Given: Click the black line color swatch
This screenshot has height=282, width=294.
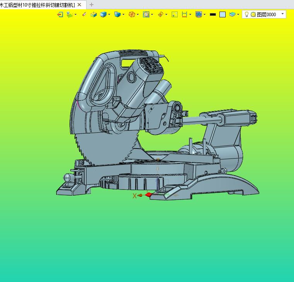Looking at the screenshot, I should tap(213, 14).
